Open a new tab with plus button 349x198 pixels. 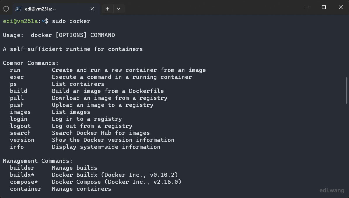[107, 9]
